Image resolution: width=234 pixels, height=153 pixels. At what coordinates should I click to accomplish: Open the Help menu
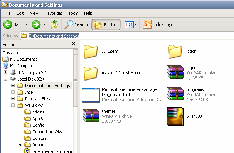(88, 13)
